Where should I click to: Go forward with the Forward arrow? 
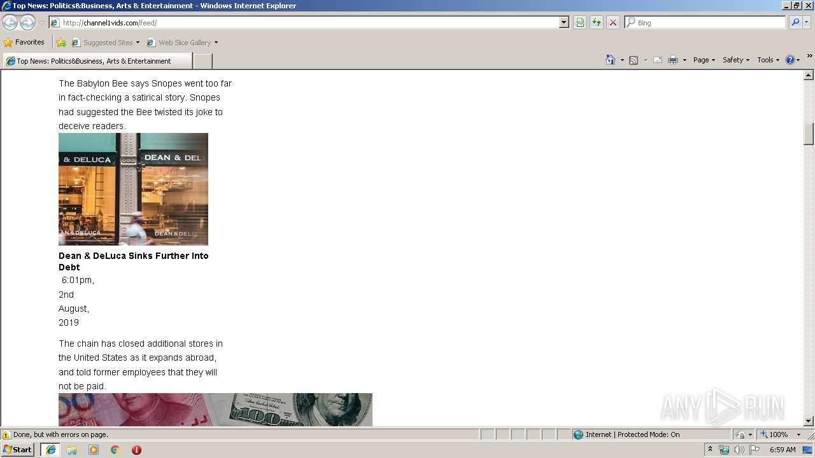tap(27, 23)
